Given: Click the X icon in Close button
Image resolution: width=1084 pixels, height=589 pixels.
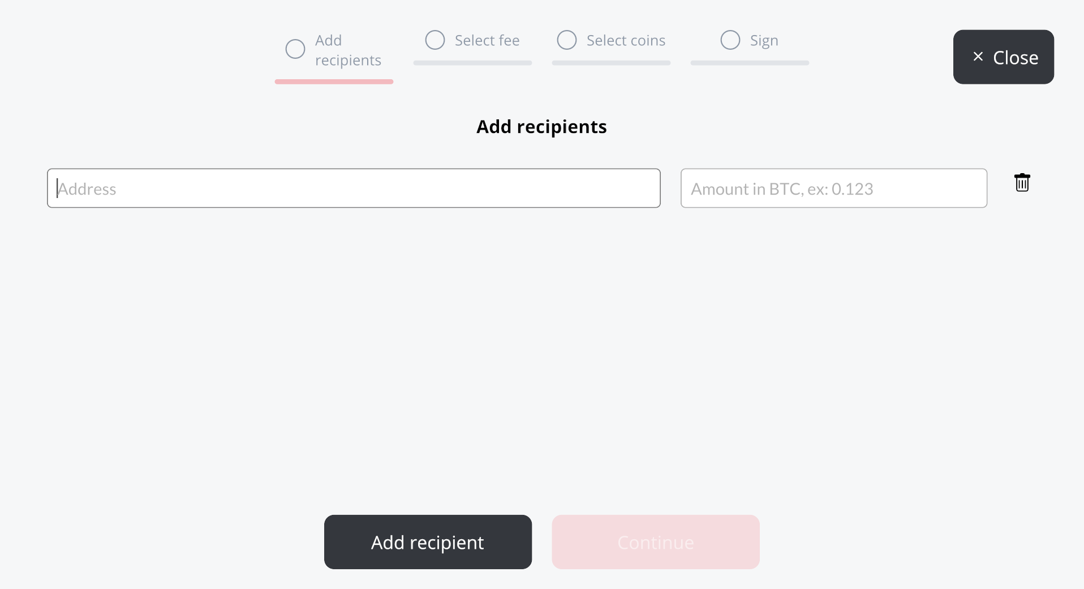Looking at the screenshot, I should [x=978, y=57].
